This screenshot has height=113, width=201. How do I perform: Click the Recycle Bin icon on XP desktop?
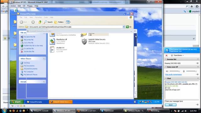pos(16,10)
